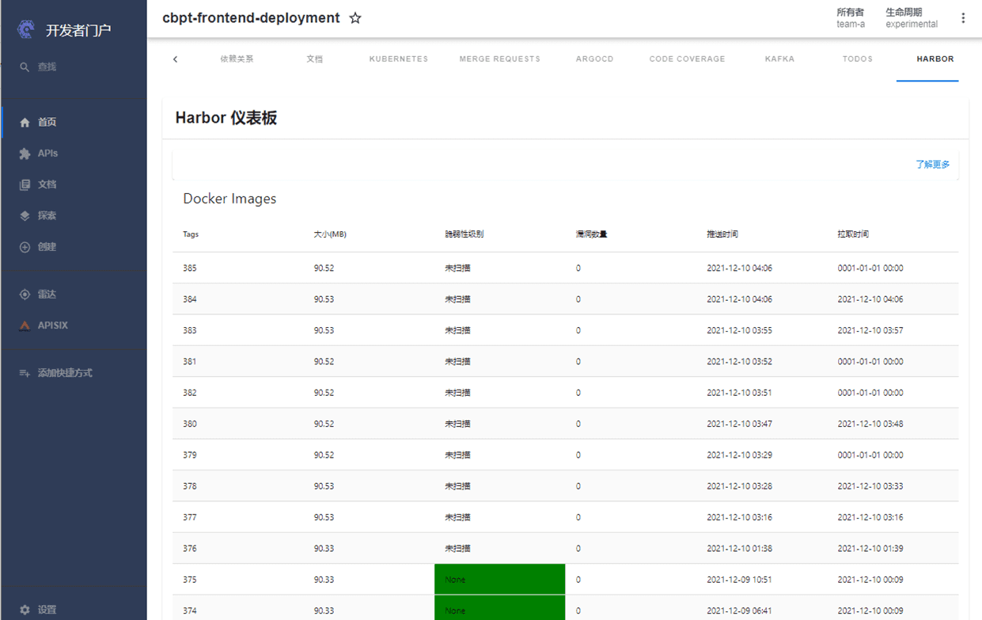Click the settings gear icon
Screen dimensions: 982x620
25,610
